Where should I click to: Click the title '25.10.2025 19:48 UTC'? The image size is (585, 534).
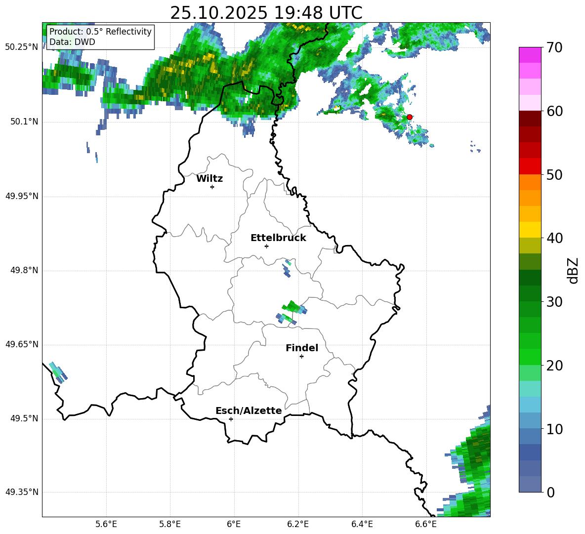[x=266, y=13]
